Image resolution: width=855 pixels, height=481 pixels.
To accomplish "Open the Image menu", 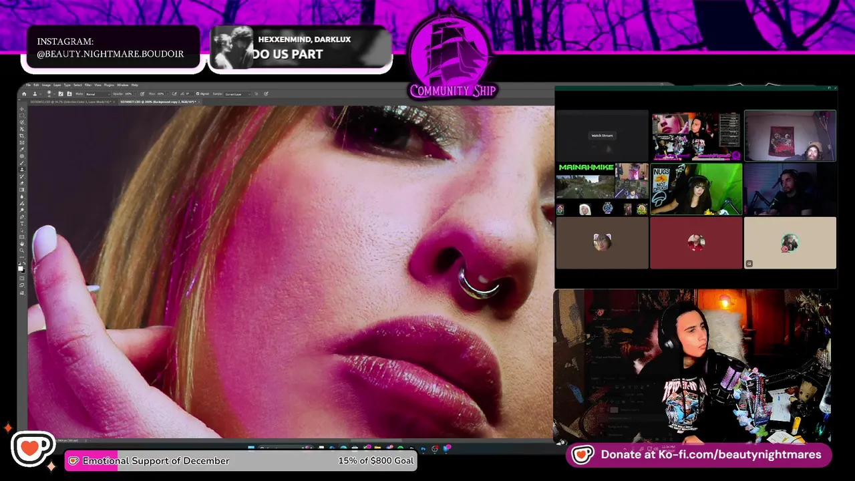I will (x=46, y=85).
